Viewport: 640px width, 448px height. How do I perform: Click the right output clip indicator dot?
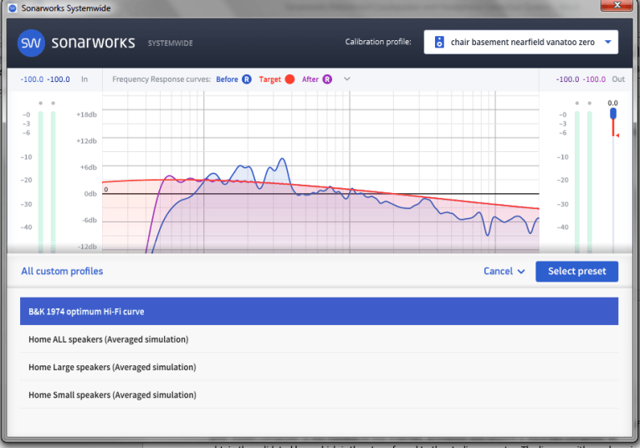[590, 103]
